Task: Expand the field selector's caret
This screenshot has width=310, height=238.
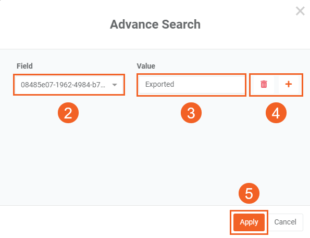Action: pyautogui.click(x=115, y=85)
